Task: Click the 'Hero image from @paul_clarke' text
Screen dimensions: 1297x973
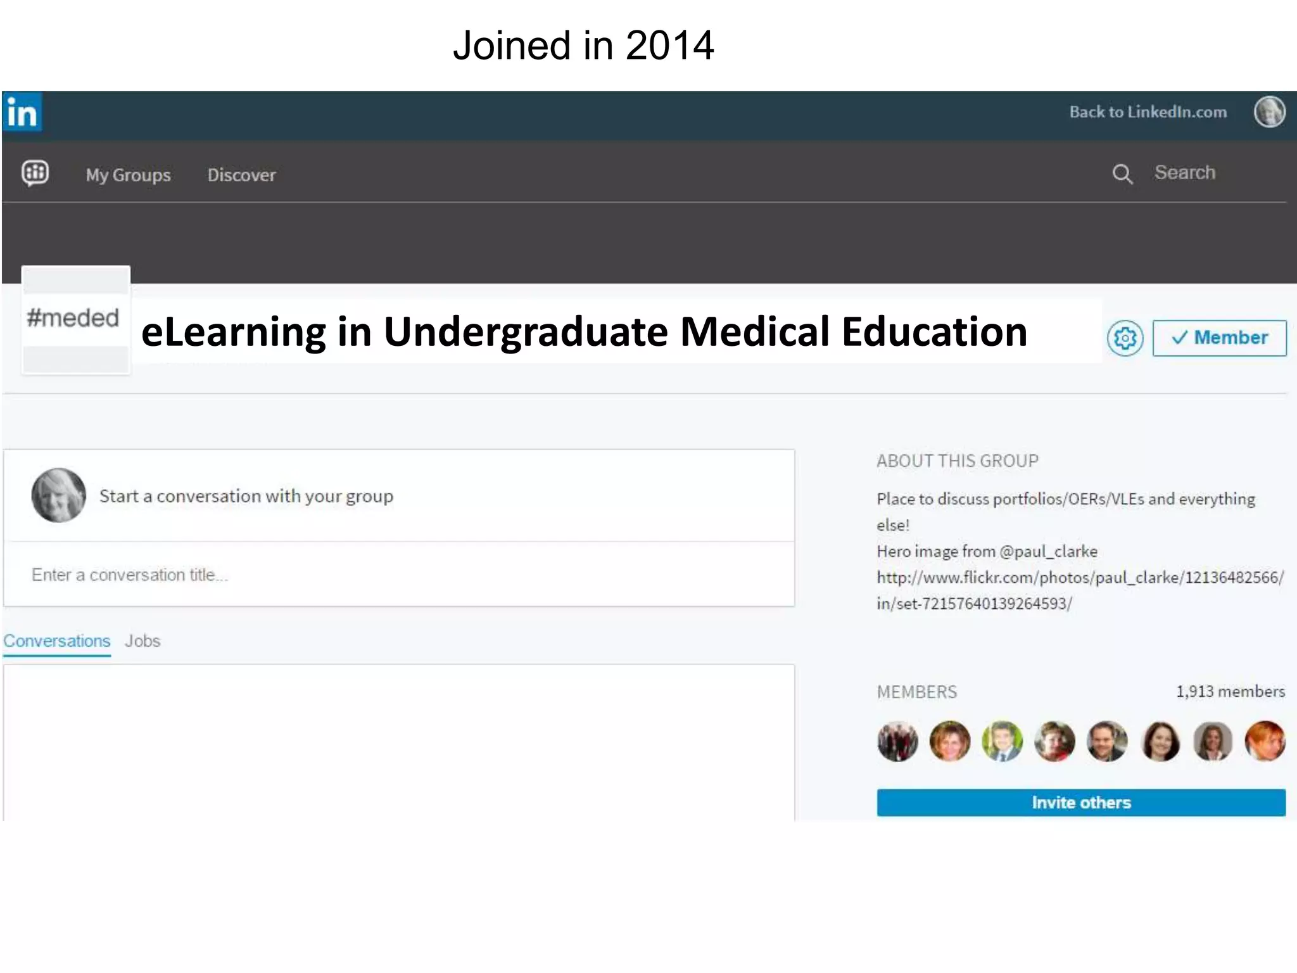Action: tap(987, 551)
